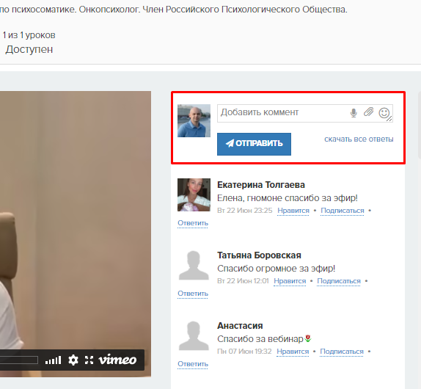Click the paperclip attach icon

(369, 112)
